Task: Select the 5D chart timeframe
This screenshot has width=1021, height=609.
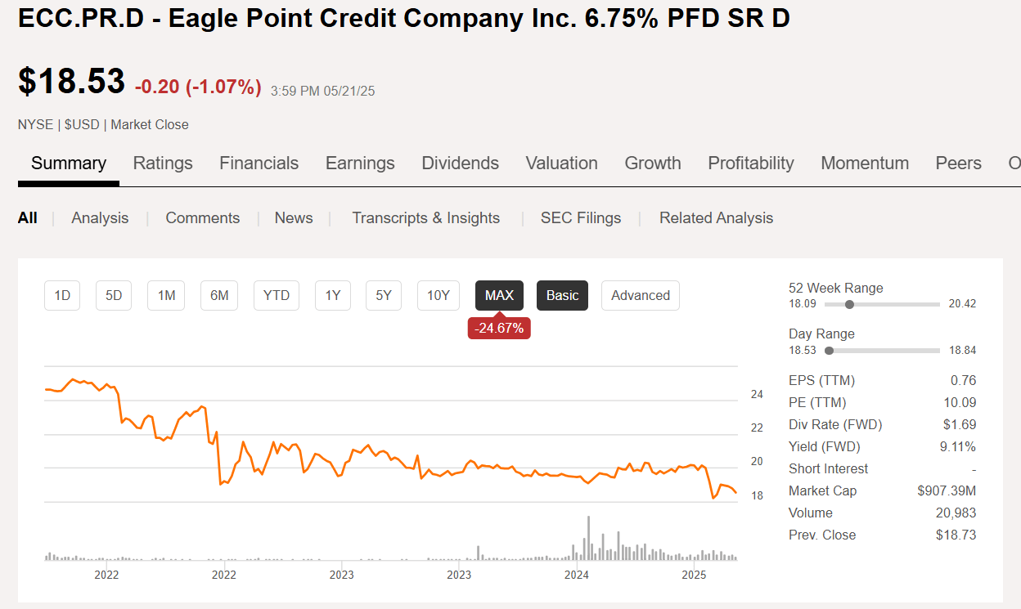Action: click(x=114, y=295)
